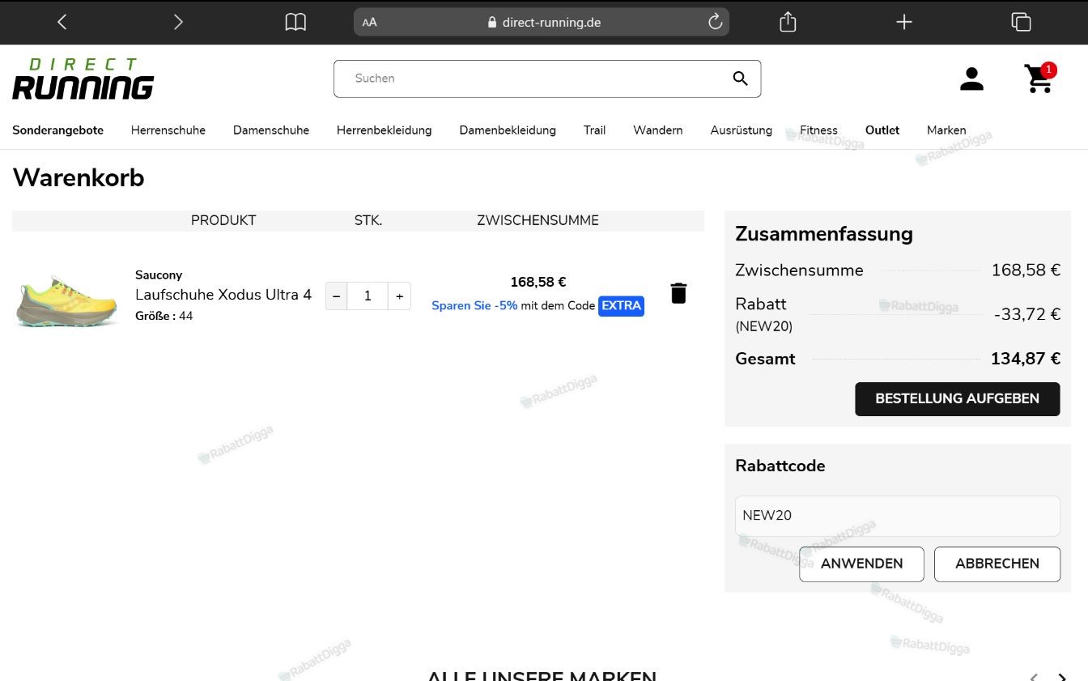Viewport: 1088px width, 681px height.
Task: Open the Damenbekleidung menu
Action: point(508,130)
